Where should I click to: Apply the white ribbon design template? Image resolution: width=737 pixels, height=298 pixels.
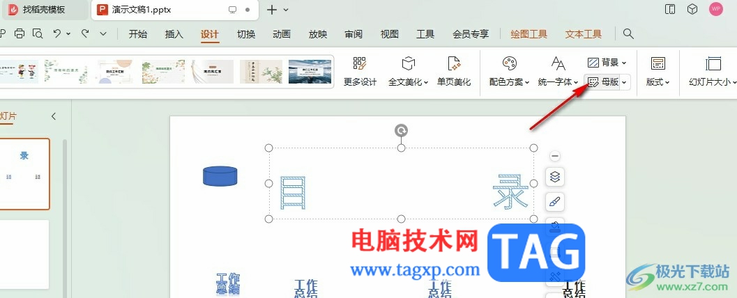(213, 71)
